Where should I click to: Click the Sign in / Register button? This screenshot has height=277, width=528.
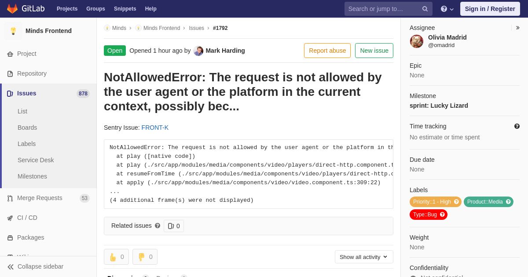[490, 9]
